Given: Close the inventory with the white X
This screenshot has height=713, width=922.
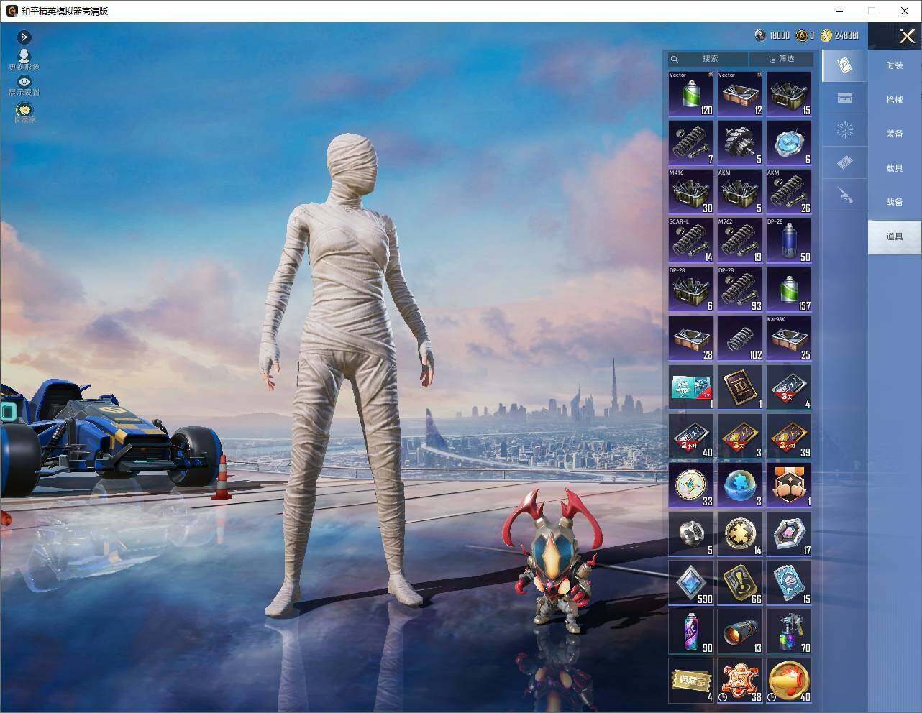Looking at the screenshot, I should pos(907,36).
